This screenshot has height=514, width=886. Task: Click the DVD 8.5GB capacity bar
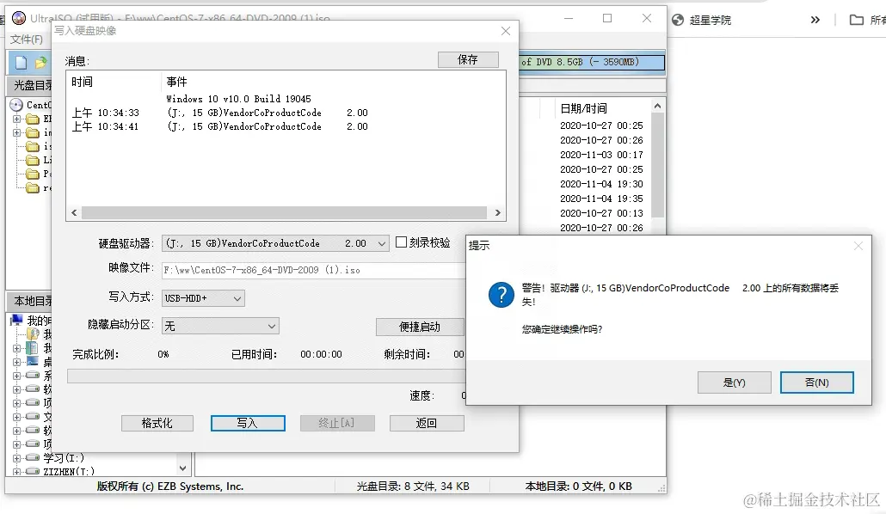(592, 62)
